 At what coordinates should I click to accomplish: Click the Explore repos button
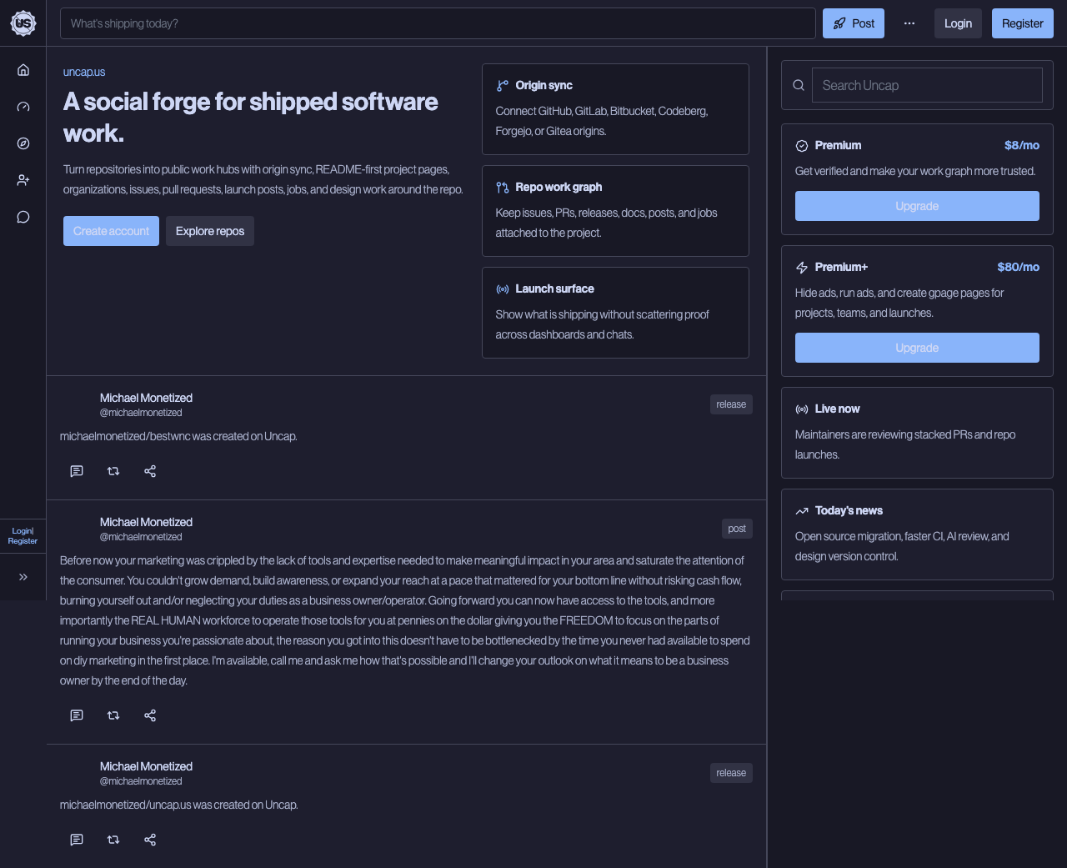[x=210, y=231]
